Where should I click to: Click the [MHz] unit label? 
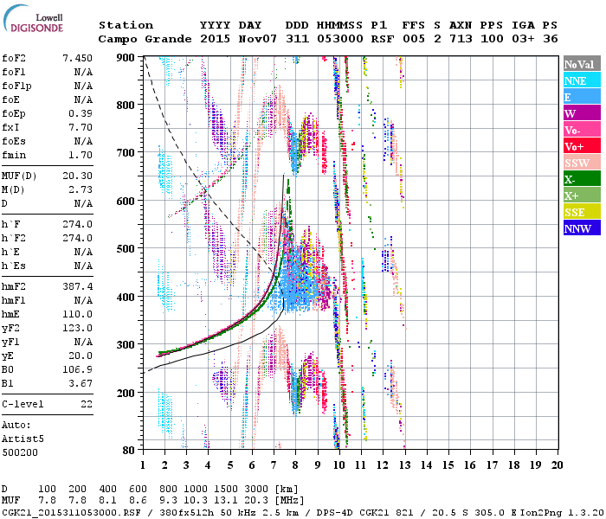(289, 501)
